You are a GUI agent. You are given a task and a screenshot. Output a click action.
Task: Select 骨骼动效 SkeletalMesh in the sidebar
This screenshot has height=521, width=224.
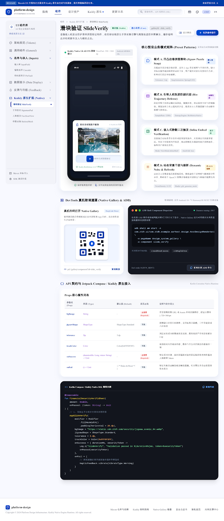coord(23,121)
